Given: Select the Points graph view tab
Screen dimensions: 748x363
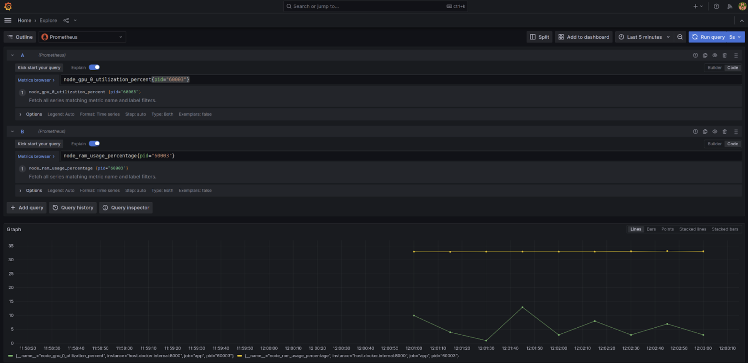Looking at the screenshot, I should coord(667,229).
